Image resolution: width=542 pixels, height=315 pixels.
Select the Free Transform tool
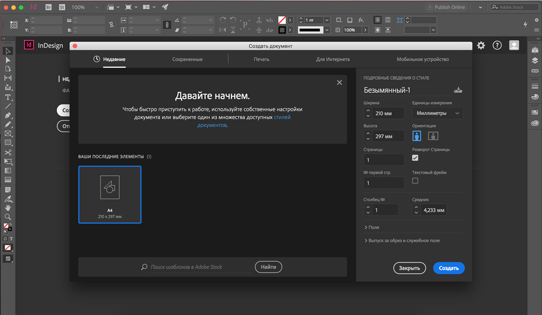click(8, 162)
